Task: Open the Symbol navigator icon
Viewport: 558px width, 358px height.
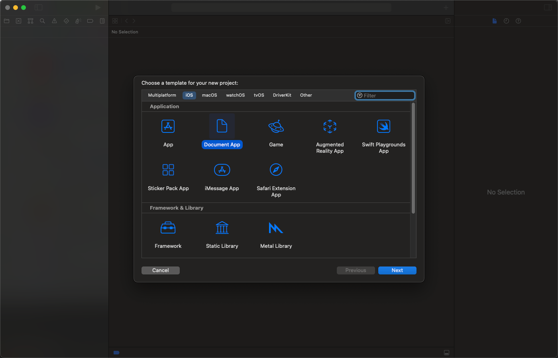Action: point(30,21)
